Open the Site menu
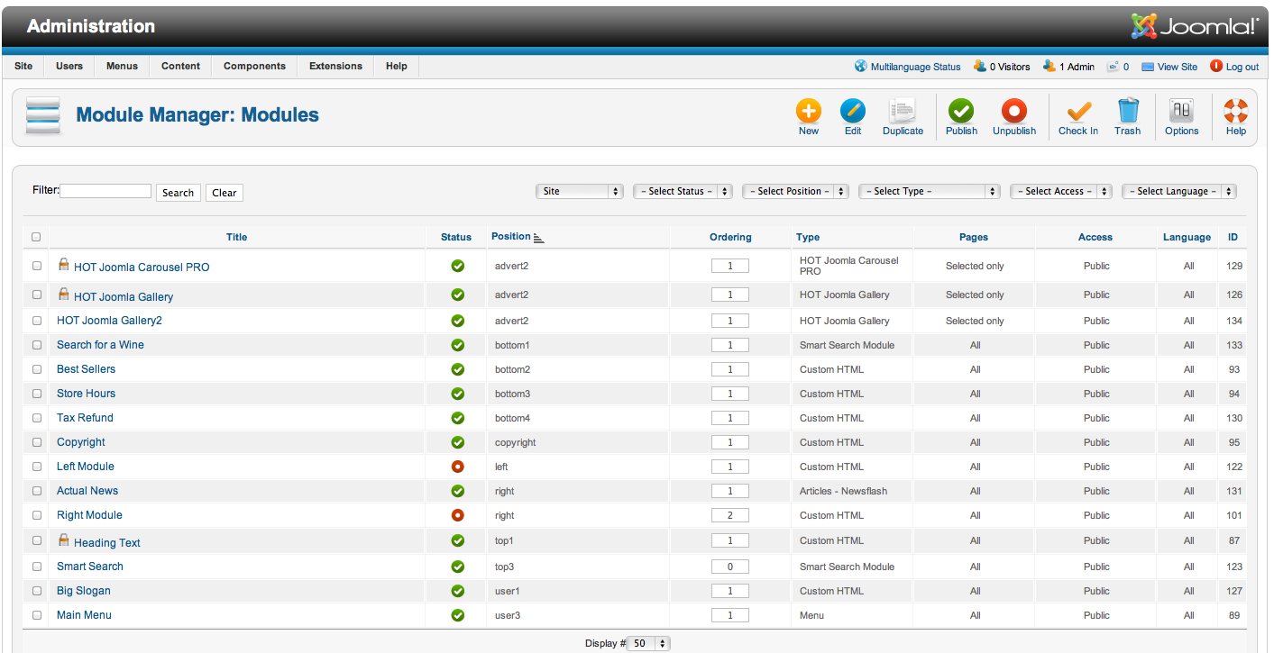 coord(23,66)
